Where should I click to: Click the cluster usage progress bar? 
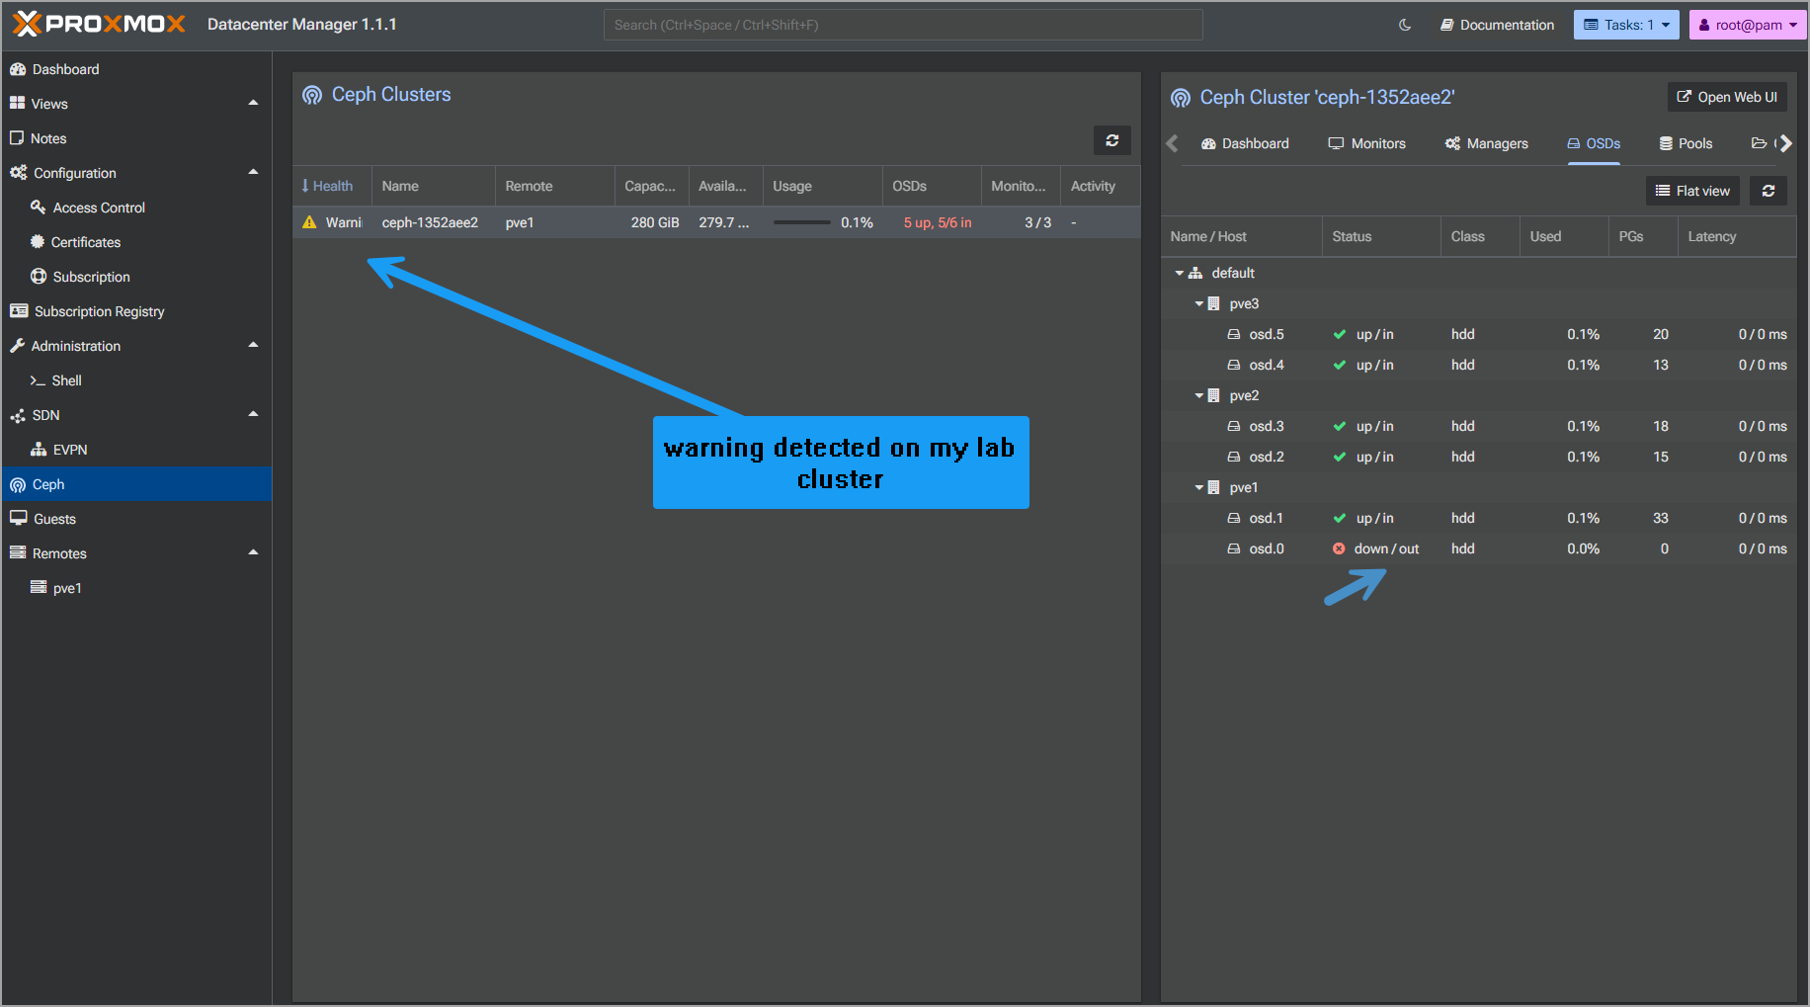pyautogui.click(x=801, y=222)
